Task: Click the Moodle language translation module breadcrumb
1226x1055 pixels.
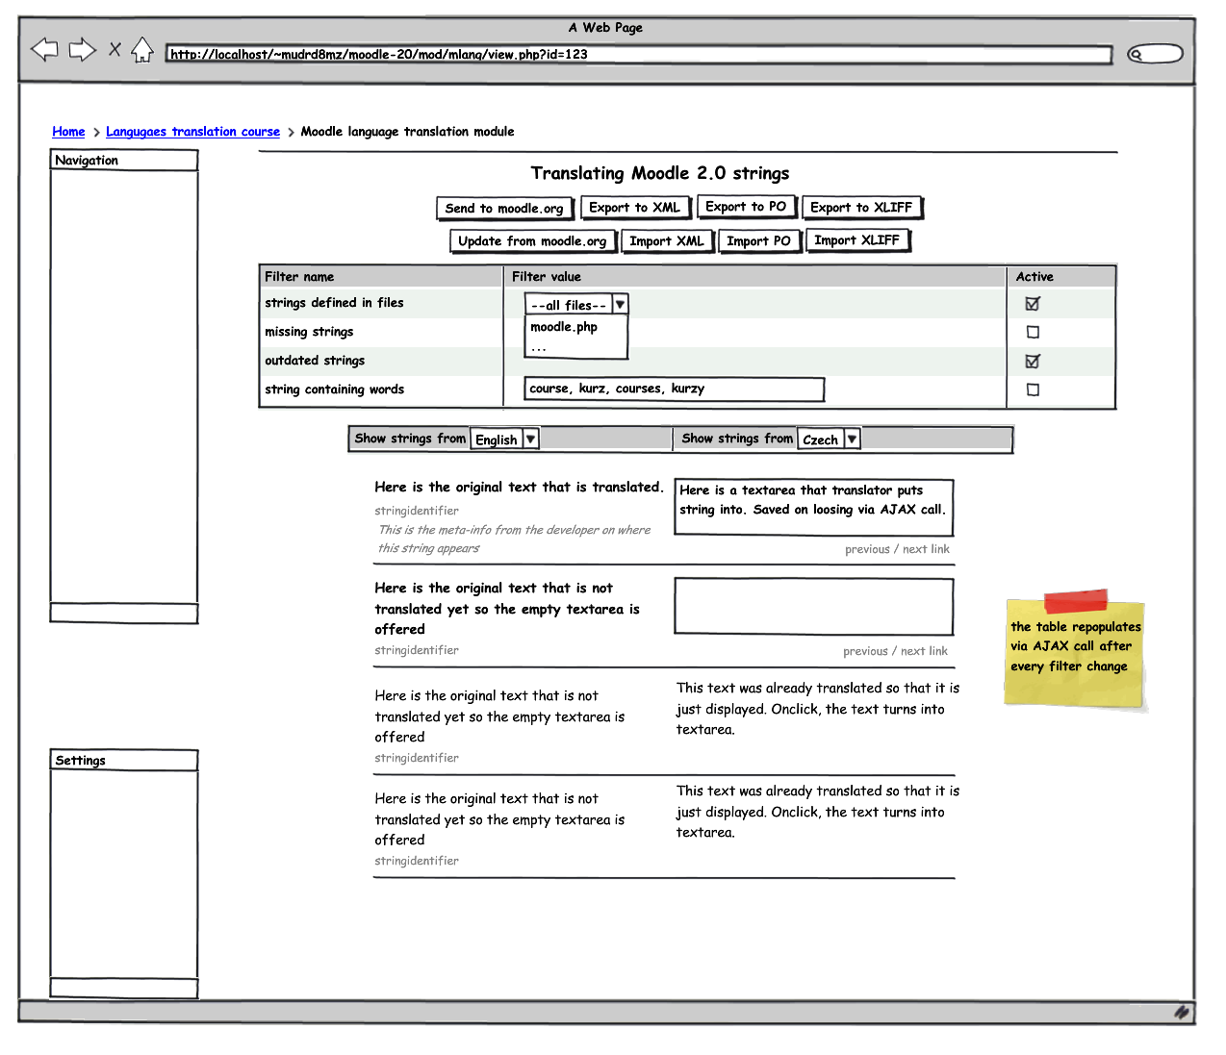Action: 407,132
